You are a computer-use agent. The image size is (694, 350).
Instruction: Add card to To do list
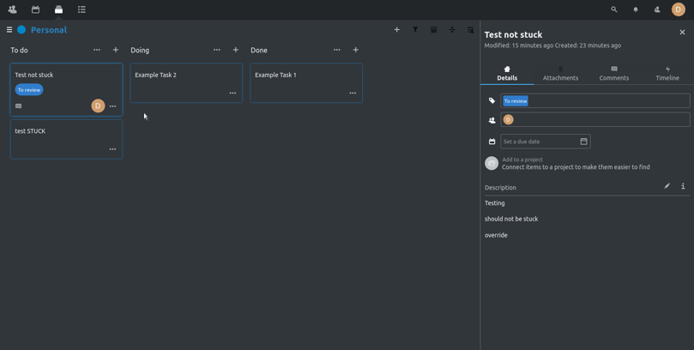[x=116, y=50]
